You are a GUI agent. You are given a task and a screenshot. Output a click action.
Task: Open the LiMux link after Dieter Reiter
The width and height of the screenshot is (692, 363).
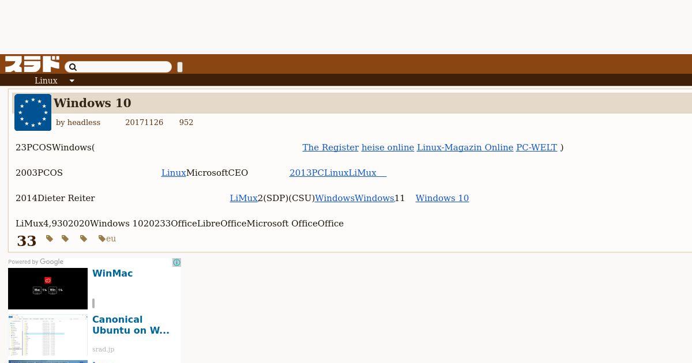click(243, 198)
